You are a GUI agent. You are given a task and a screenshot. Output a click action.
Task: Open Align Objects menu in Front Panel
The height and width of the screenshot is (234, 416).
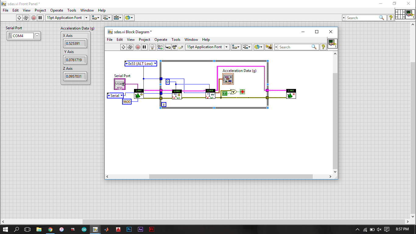[96, 18]
